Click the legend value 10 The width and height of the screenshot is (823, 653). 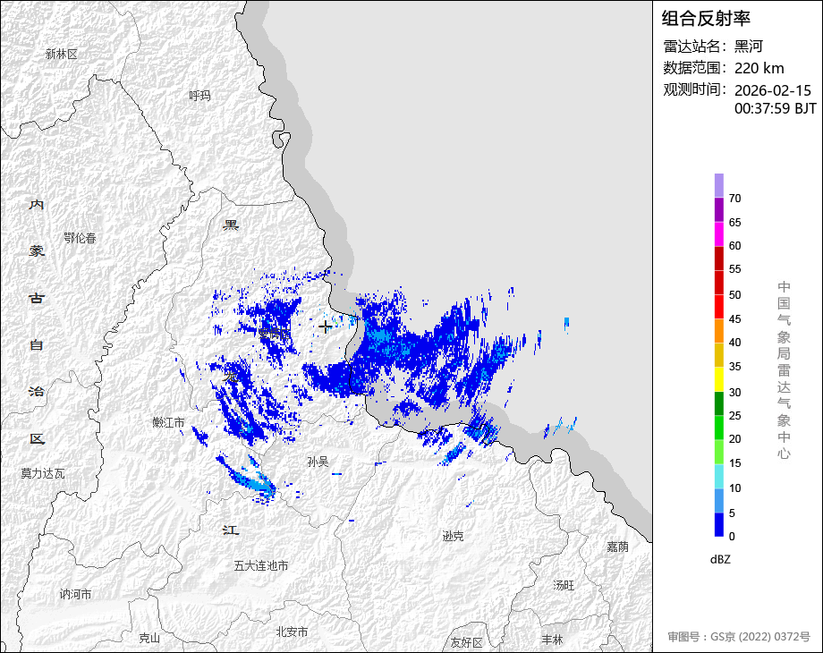pyautogui.click(x=734, y=488)
